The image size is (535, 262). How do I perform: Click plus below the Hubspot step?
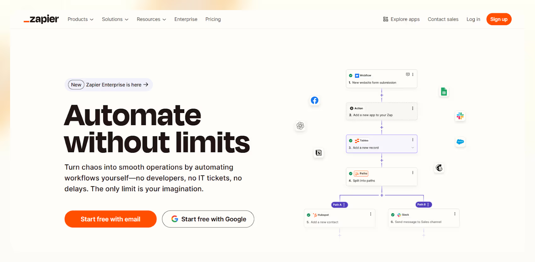pyautogui.click(x=339, y=235)
